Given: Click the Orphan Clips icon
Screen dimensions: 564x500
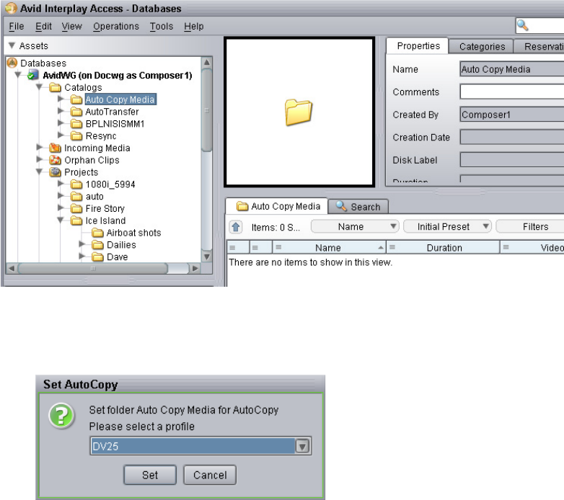Looking at the screenshot, I should (55, 160).
